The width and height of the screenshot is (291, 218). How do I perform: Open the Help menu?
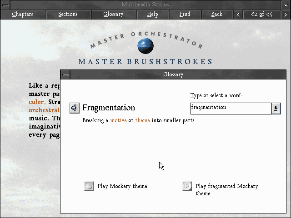pos(153,15)
